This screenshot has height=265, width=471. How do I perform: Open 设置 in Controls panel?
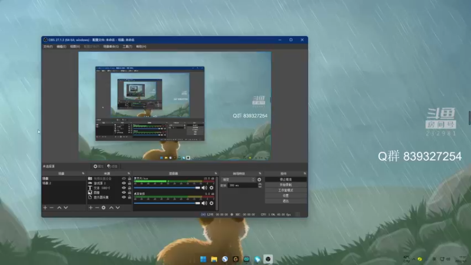(286, 196)
